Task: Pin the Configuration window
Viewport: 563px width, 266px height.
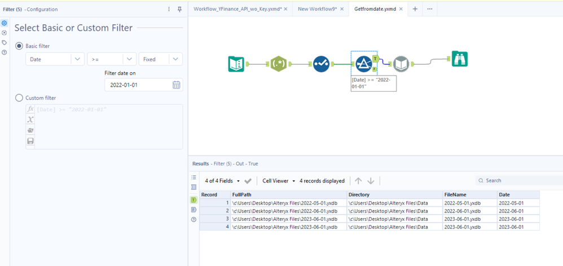Action: pyautogui.click(x=180, y=10)
